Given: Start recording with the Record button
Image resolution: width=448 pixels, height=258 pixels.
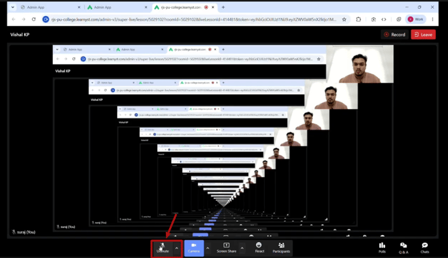Looking at the screenshot, I should point(395,35).
